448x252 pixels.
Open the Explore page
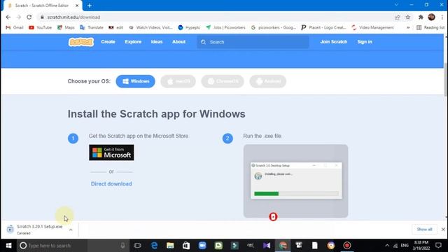coord(133,42)
